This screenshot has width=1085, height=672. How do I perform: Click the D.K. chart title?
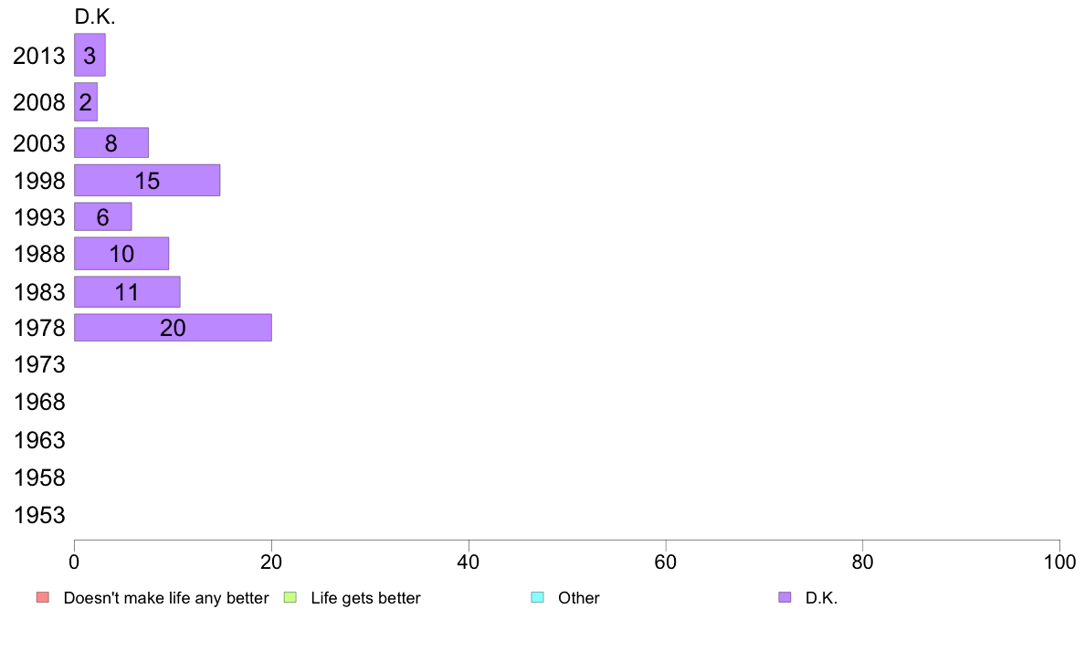95,17
